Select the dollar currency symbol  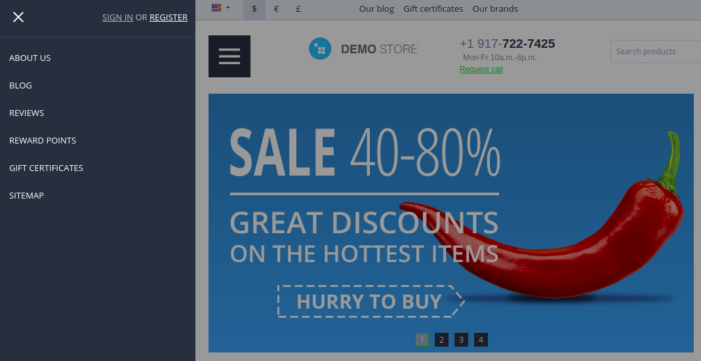[x=254, y=9]
